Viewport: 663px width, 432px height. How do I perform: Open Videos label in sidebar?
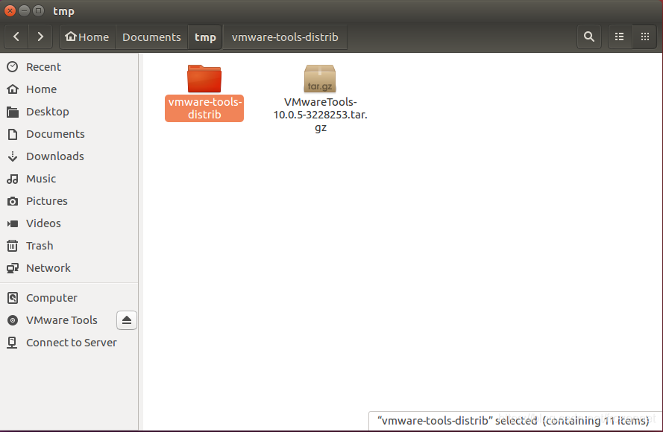pos(43,223)
